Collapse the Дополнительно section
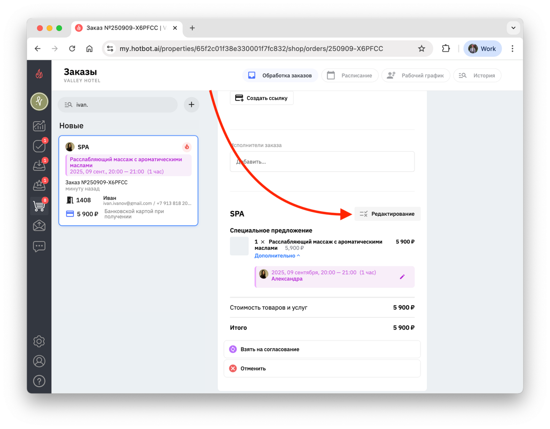550x429 pixels. pyautogui.click(x=277, y=256)
